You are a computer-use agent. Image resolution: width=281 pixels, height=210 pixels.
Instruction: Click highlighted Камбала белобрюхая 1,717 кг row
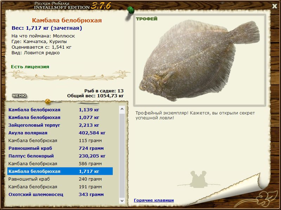(x=60, y=171)
